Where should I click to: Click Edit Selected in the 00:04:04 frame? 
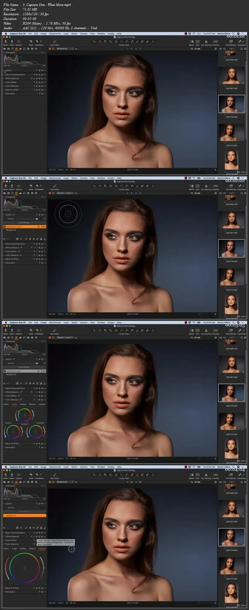coord(231,475)
